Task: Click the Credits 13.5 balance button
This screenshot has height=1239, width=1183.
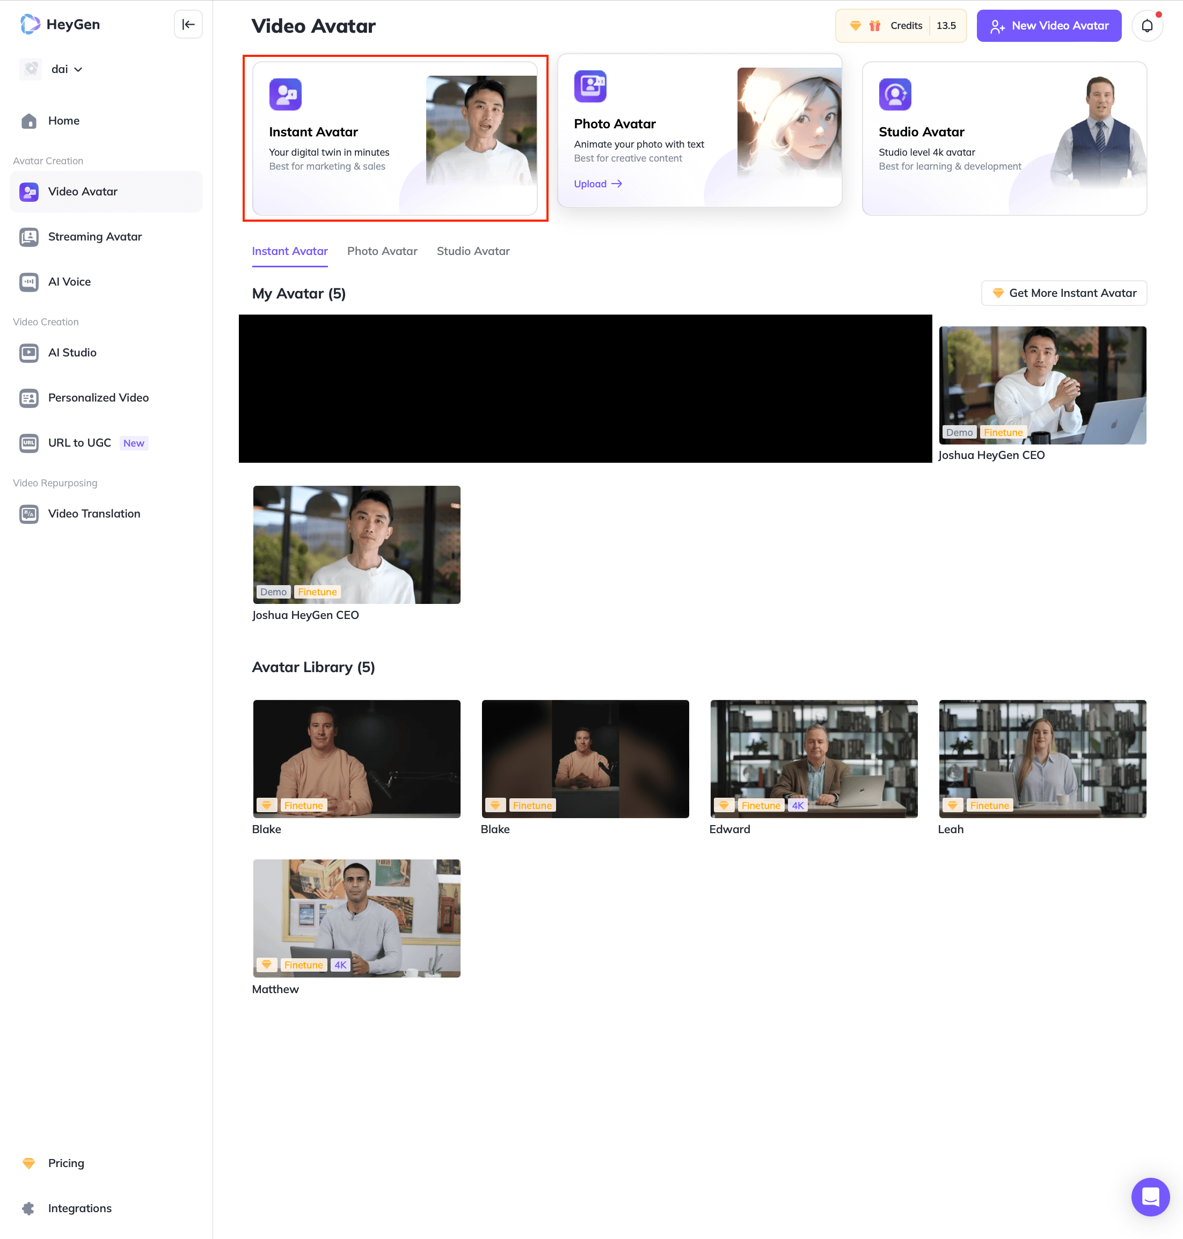Action: [901, 26]
